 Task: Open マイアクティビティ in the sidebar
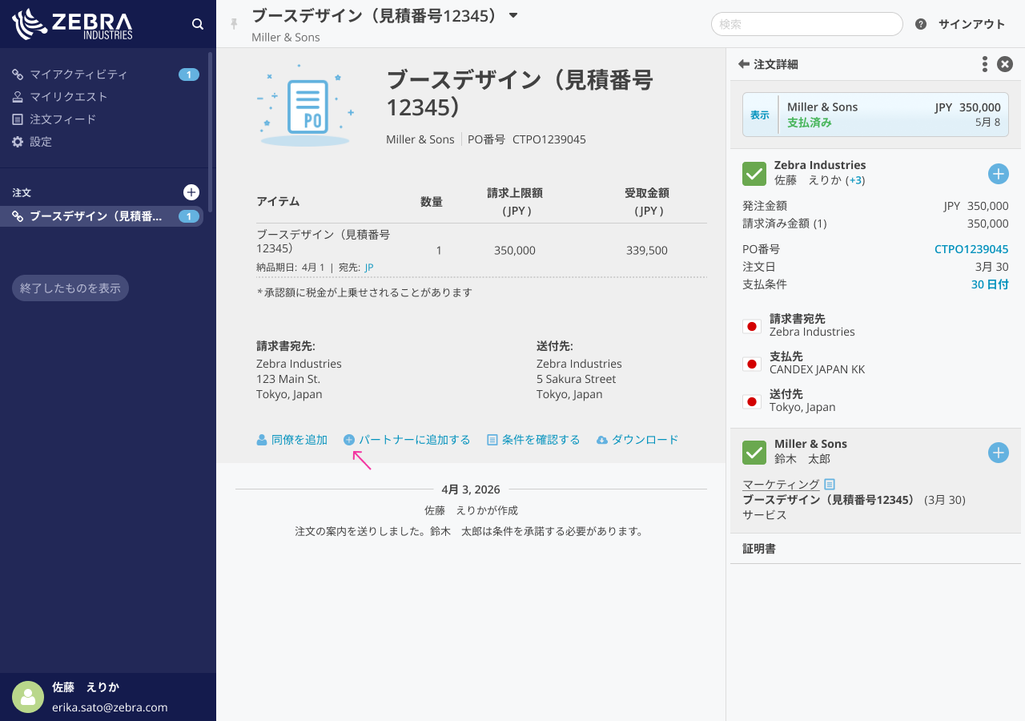coord(78,75)
